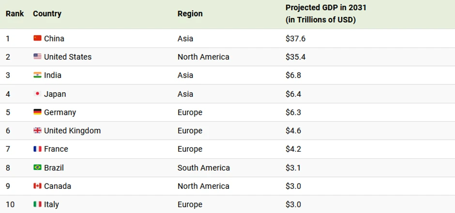455x213 pixels.
Task: Click the South America region cell
Action: click(x=203, y=168)
